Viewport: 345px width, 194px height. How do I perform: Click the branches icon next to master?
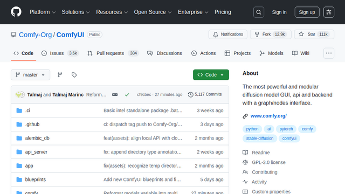(x=60, y=75)
